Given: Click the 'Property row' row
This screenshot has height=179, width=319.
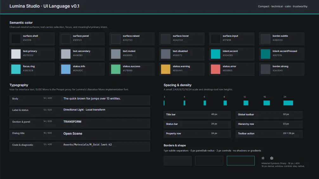Looking at the screenshot, I should (x=197, y=134).
